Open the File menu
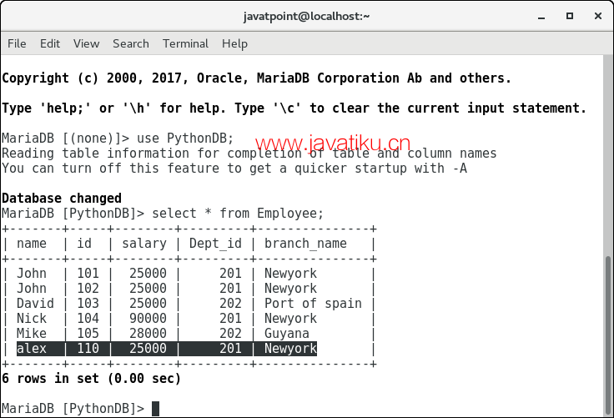The image size is (614, 418). coord(17,43)
